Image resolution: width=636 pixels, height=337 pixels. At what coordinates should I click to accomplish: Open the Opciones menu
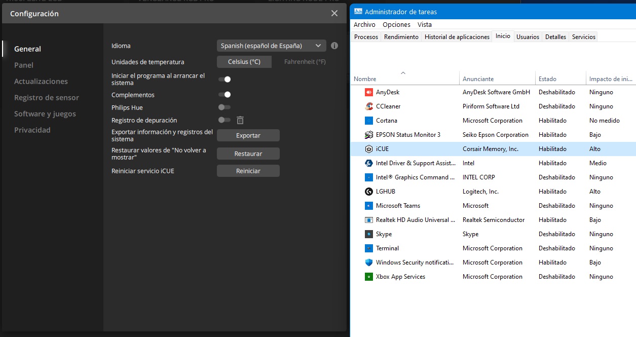[x=396, y=24]
